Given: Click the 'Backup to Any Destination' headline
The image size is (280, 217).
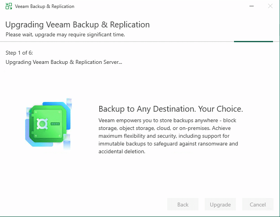Looking at the screenshot, I should tap(170, 109).
